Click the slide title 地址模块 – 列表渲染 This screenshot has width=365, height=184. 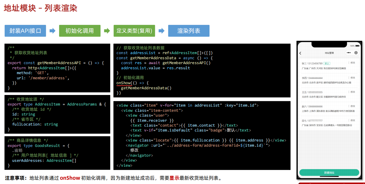coord(40,8)
